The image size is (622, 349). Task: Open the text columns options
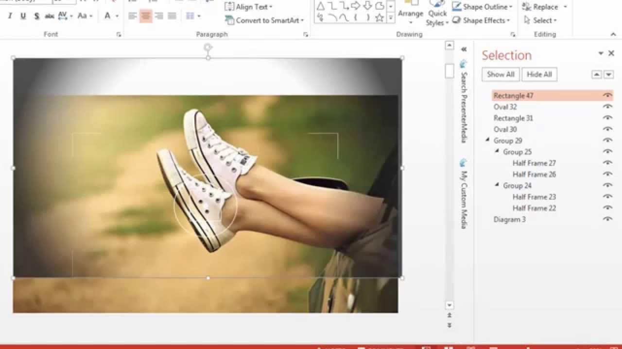[x=193, y=16]
